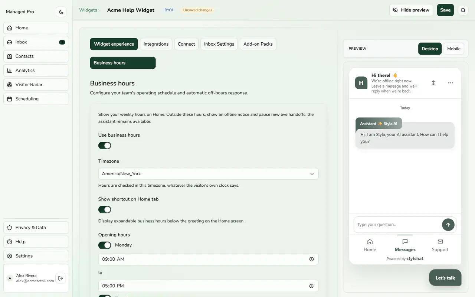Viewport: 475px width, 297px height.
Task: Click the send arrow in chat preview
Action: tap(448, 225)
